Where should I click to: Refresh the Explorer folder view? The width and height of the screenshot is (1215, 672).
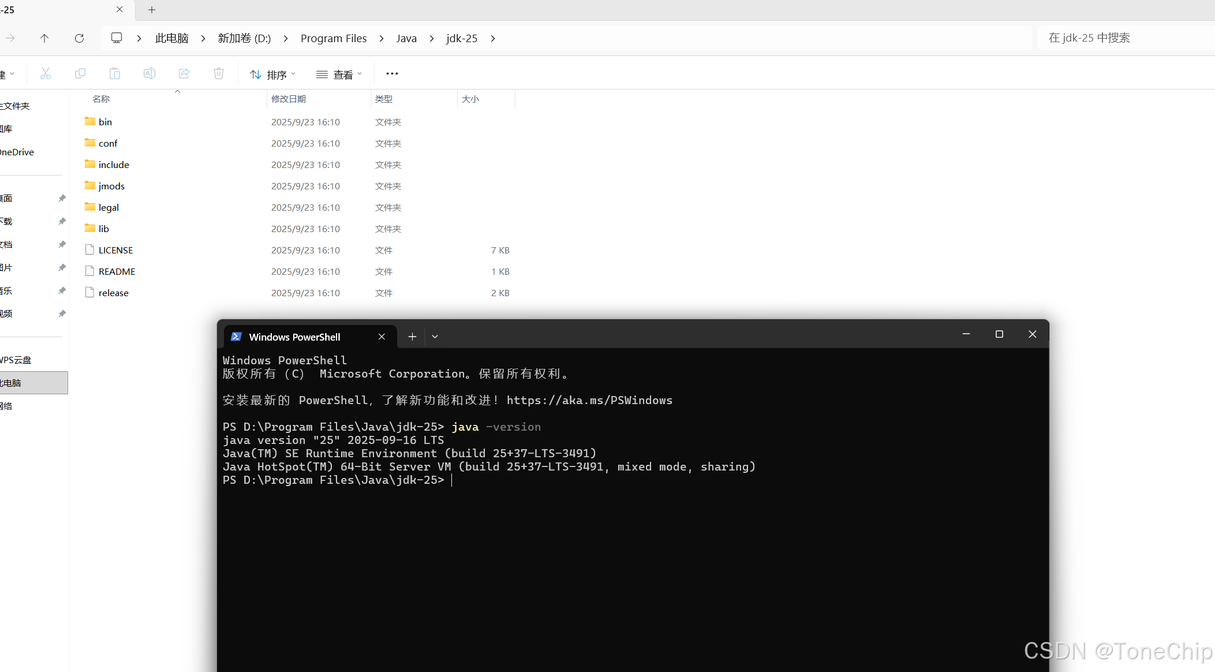[x=80, y=38]
